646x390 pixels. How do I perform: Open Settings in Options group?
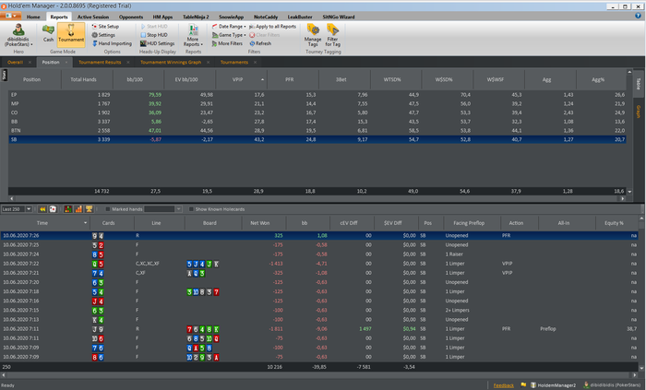pos(103,35)
